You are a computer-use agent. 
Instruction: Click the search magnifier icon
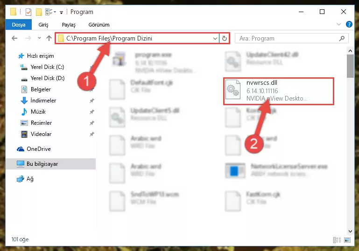point(342,38)
